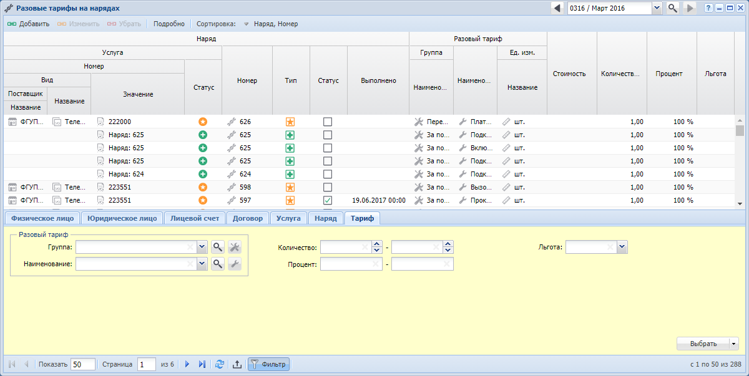Switch to the Юридическое лицо tab
This screenshot has height=376, width=749.
pyautogui.click(x=122, y=218)
